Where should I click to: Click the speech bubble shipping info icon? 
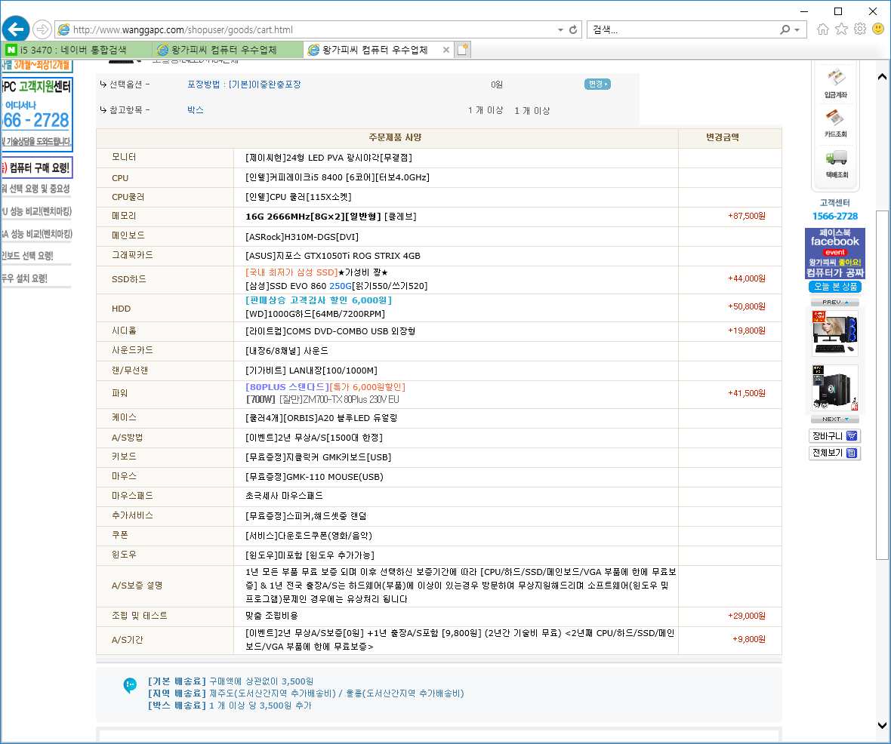130,685
